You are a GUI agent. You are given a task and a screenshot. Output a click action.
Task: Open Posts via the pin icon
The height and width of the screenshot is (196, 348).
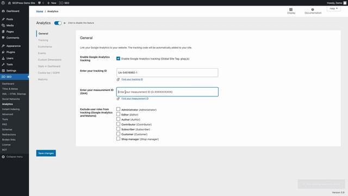point(3,19)
